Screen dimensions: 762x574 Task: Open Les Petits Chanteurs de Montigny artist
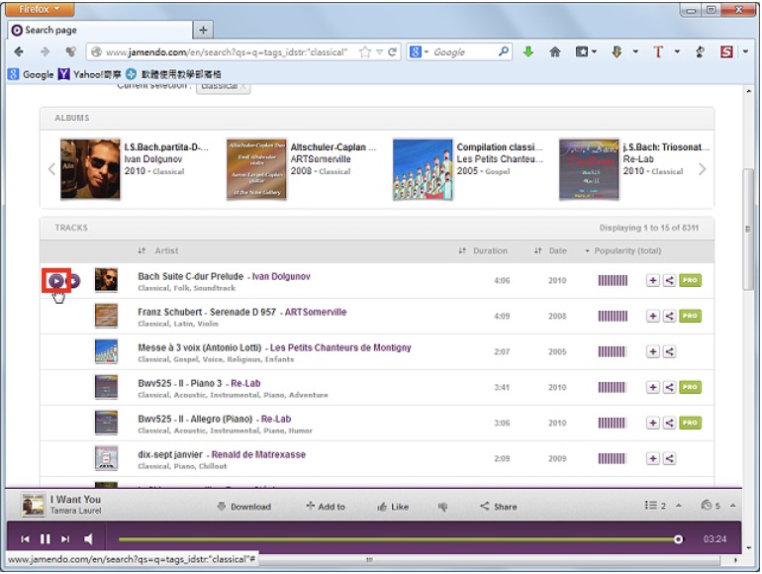click(340, 347)
